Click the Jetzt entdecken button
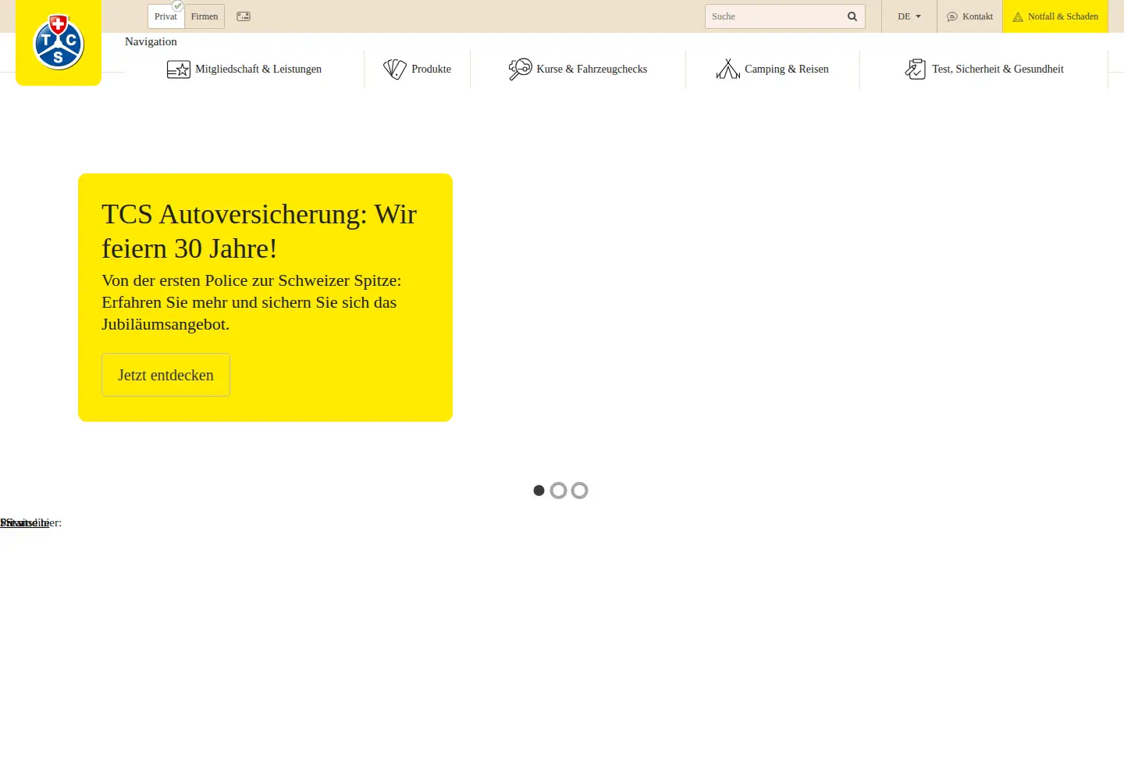The height and width of the screenshot is (781, 1124). (165, 375)
